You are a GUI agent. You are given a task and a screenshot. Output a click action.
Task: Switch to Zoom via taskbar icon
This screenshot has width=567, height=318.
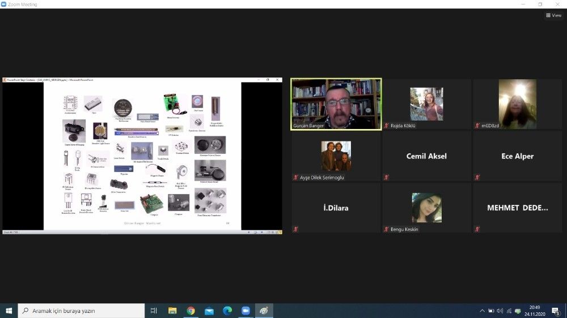pos(246,311)
